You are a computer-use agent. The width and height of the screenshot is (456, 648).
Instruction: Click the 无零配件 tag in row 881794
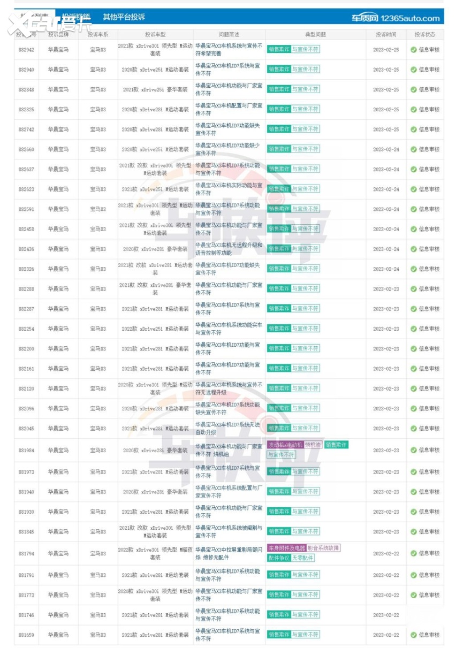coord(302,558)
